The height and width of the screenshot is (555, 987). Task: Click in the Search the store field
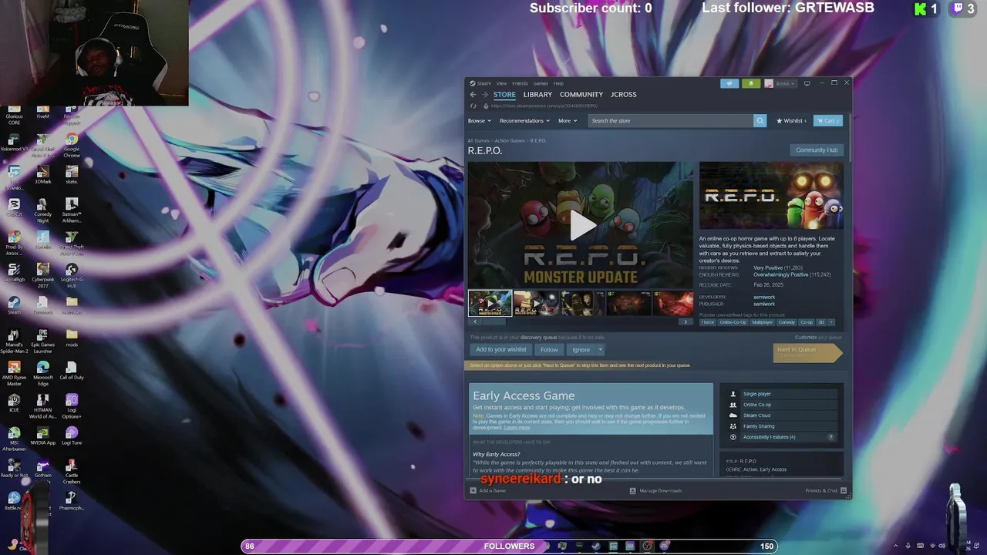(x=671, y=121)
